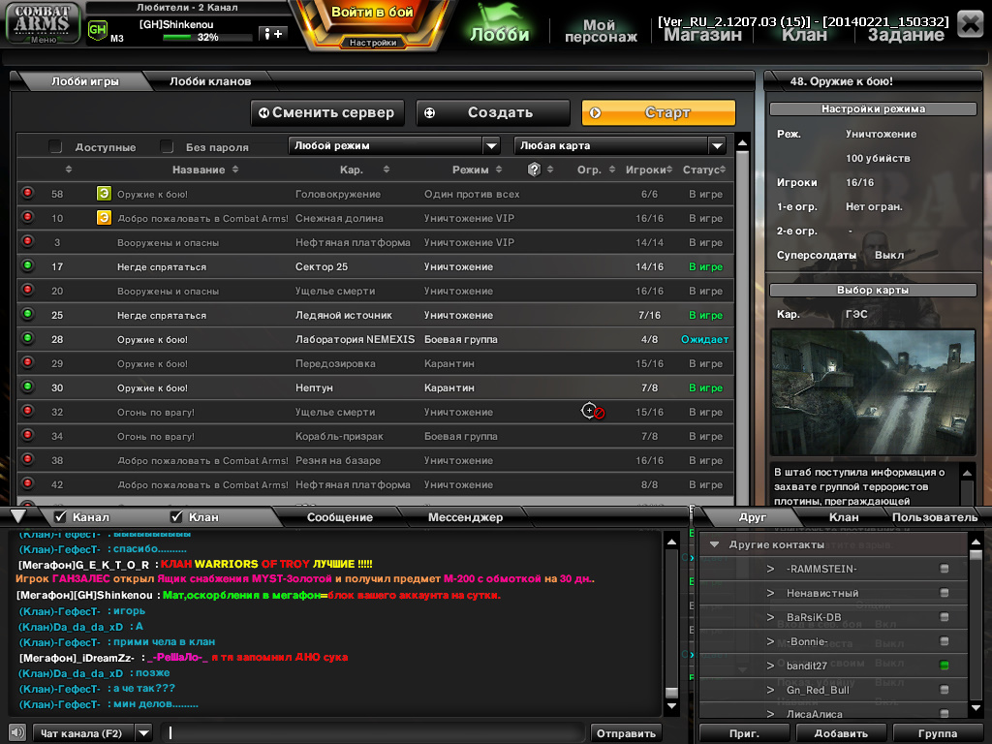Click the ГЭС map preview thumbnail

click(x=873, y=392)
